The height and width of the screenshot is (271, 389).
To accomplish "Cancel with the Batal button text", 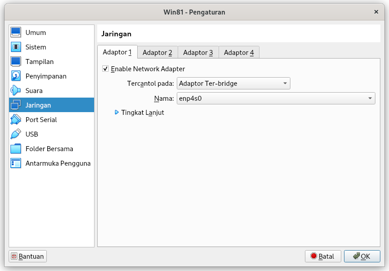I will [326, 256].
